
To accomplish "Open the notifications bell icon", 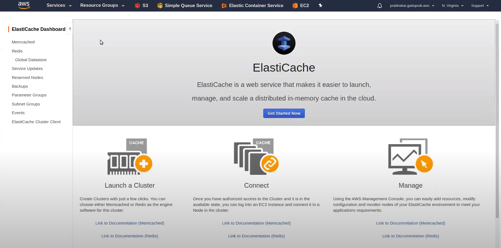I will (380, 5).
